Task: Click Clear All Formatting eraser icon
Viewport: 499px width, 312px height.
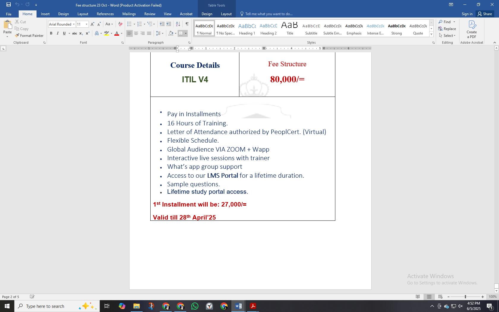Action: click(120, 24)
